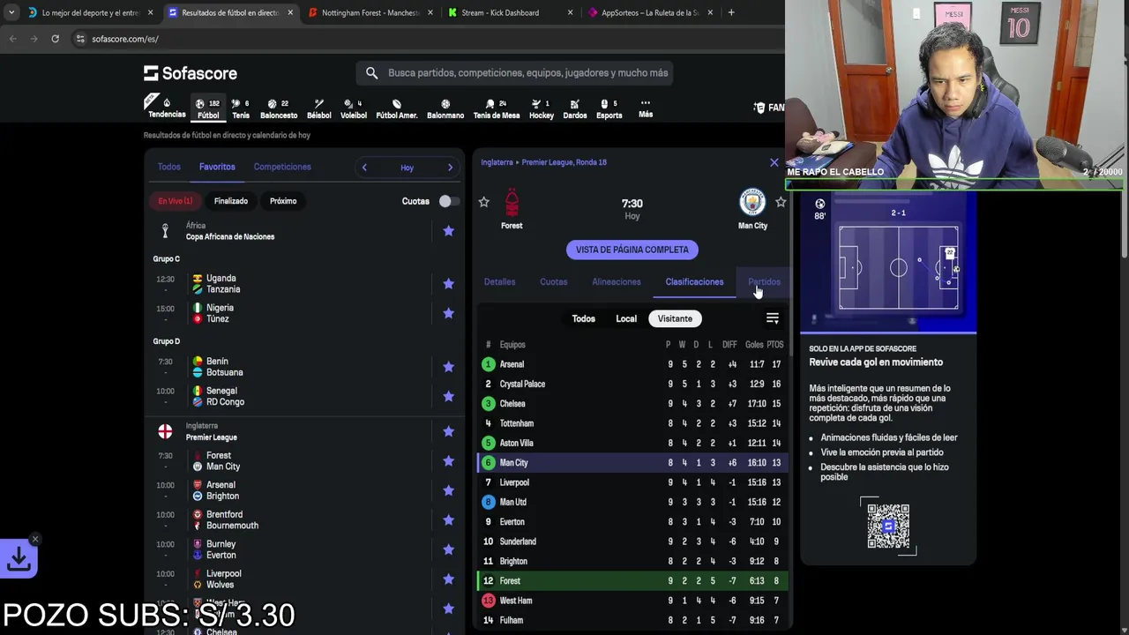Click VISTA DE PÁGINA COMPLETA button
The width and height of the screenshot is (1129, 635).
point(632,250)
